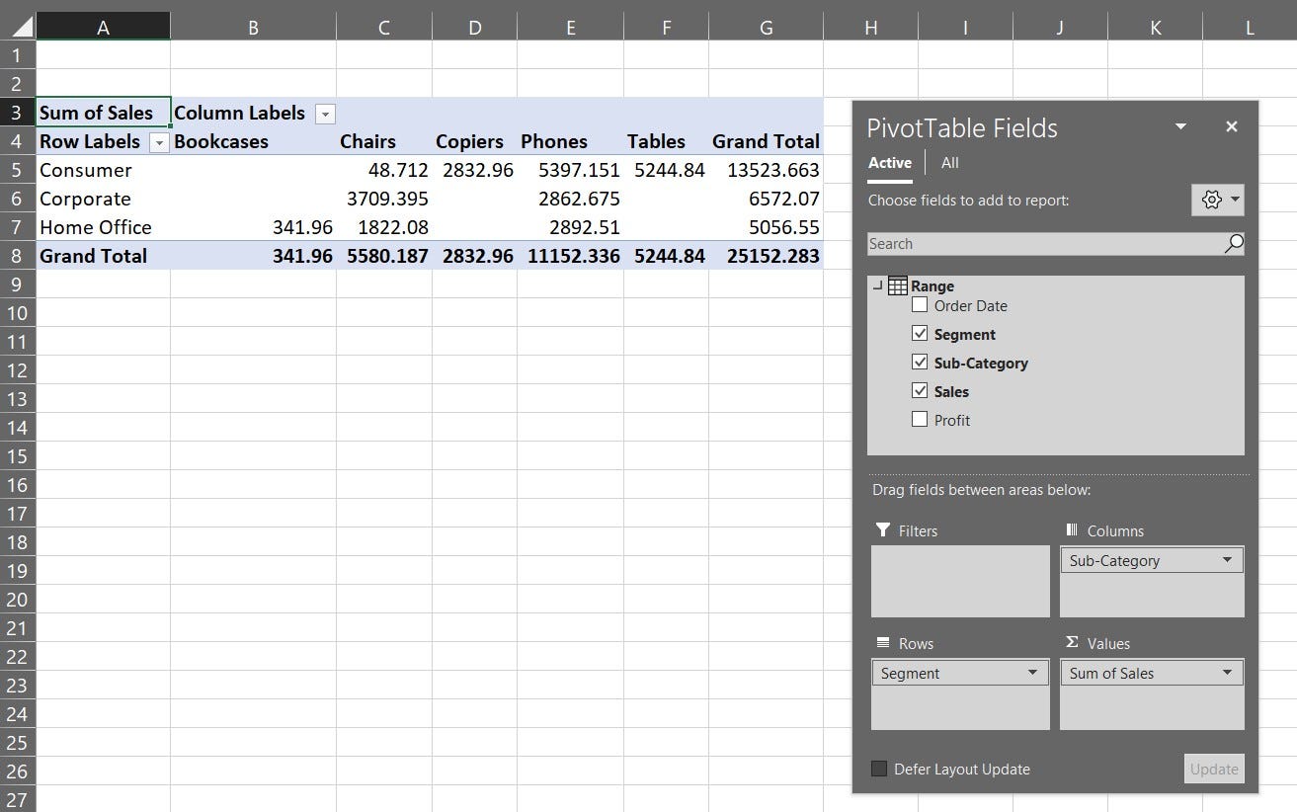1297x812 pixels.
Task: Click the sigma Values icon
Action: [x=1071, y=643]
